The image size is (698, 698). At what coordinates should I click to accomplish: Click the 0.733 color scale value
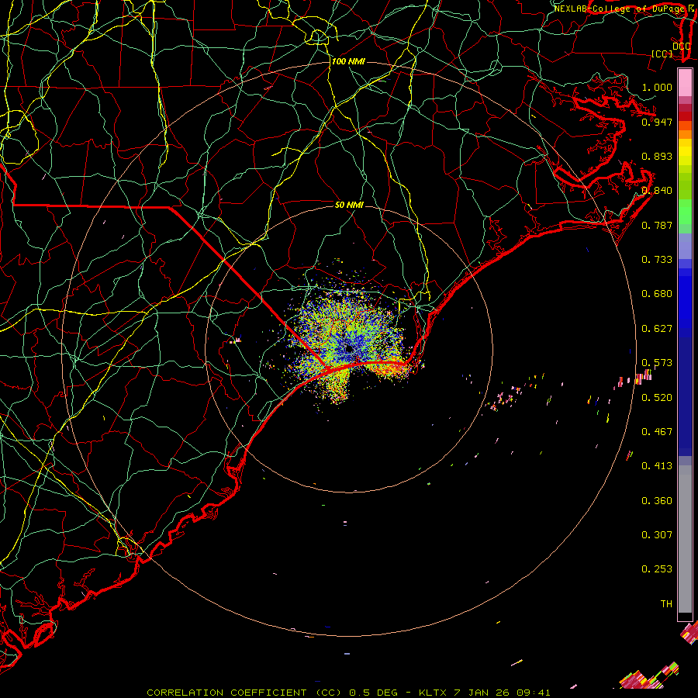pos(657,260)
